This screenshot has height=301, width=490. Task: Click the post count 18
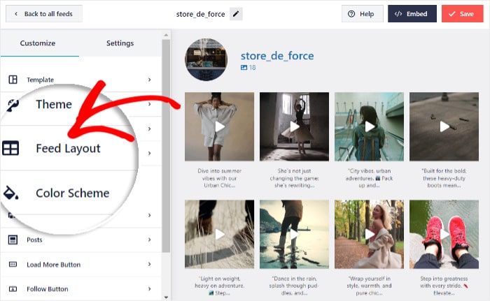[x=252, y=67]
